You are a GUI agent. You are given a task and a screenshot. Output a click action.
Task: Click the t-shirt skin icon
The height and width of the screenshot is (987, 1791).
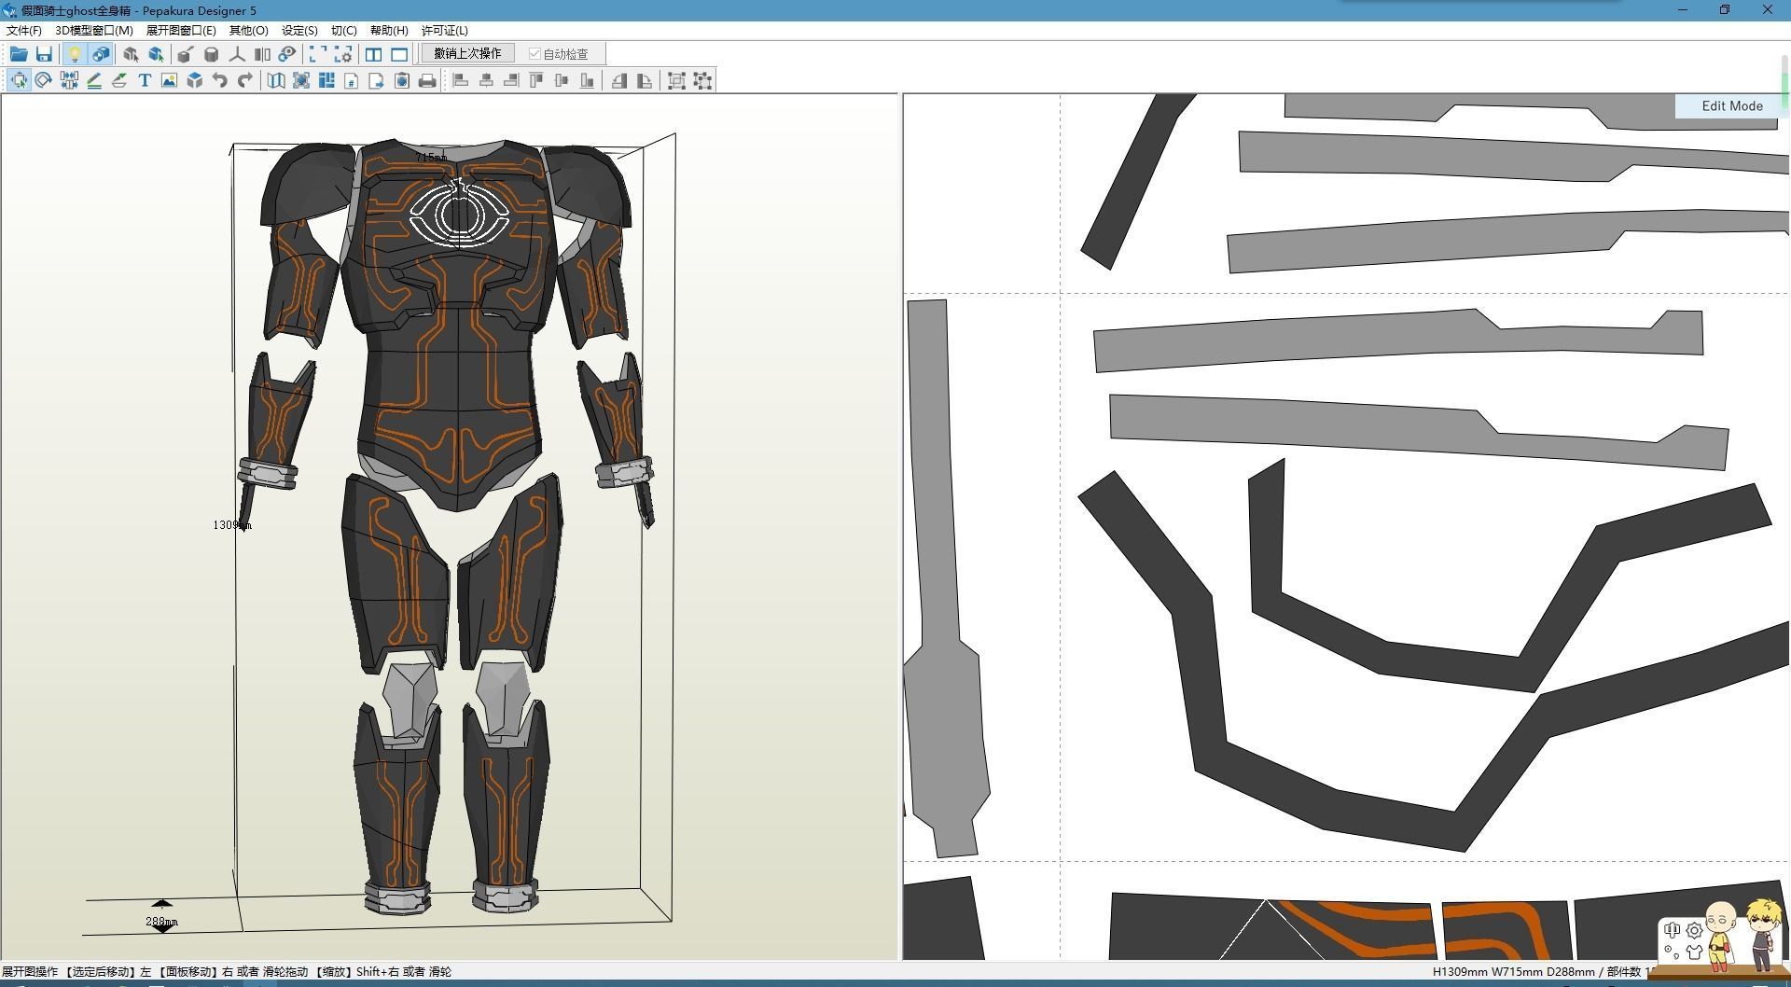coord(1694,952)
